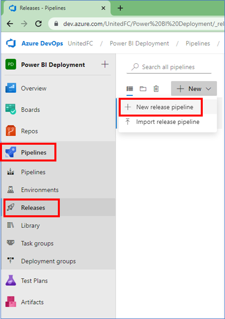Click the UnitedFC breadcrumb link
The width and height of the screenshot is (225, 319).
80,43
